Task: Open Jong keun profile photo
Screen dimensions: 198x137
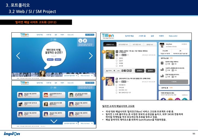Action: coord(162,45)
